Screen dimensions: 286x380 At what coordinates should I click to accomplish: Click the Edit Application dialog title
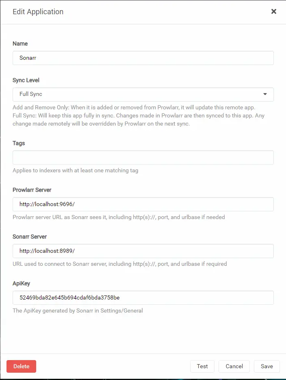click(x=38, y=11)
